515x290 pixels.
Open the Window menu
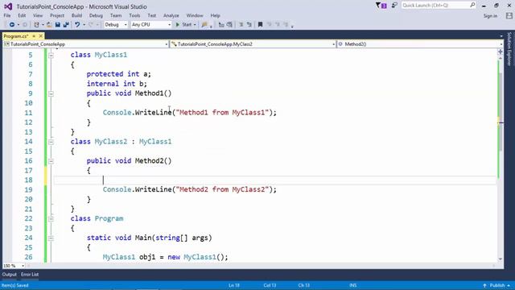[195, 15]
